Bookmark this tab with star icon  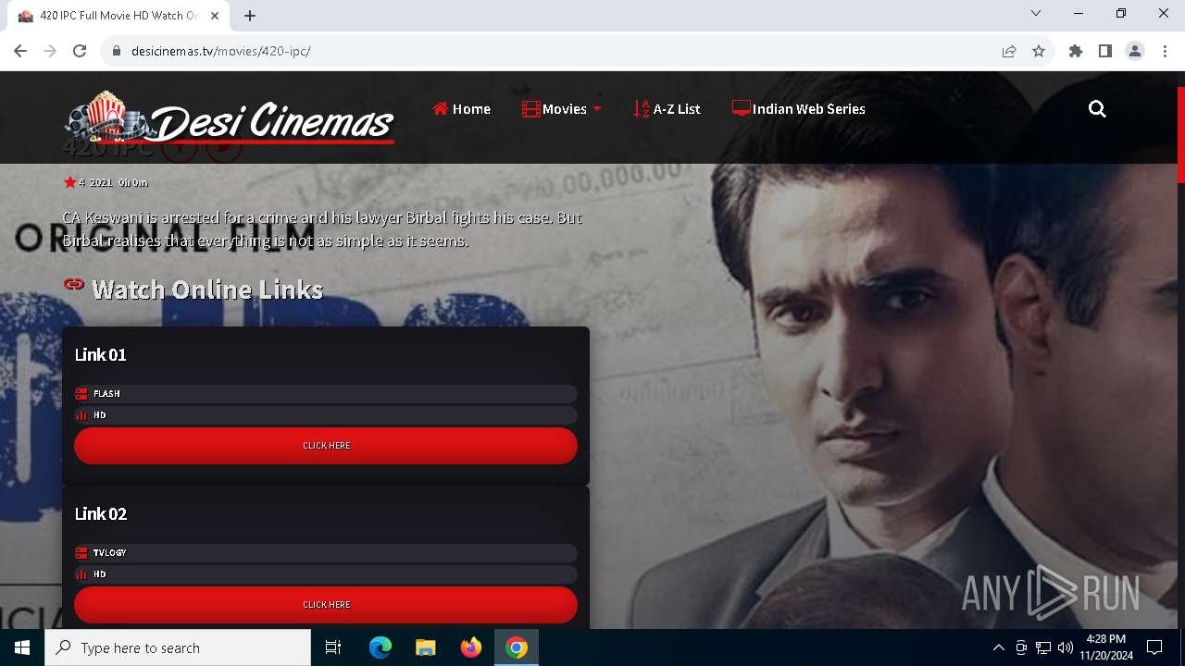point(1039,51)
